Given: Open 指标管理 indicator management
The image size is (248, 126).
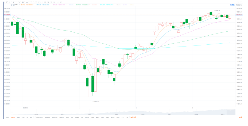Looking at the screenshot, I should (133, 117).
